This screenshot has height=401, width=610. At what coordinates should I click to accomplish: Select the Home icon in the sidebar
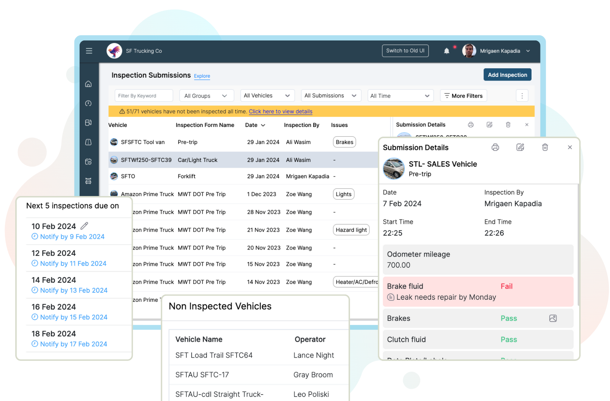[x=89, y=84]
